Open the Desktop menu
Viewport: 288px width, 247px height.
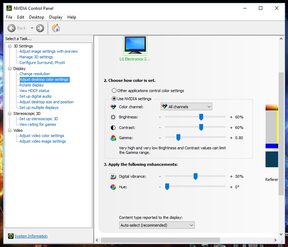tap(36, 17)
